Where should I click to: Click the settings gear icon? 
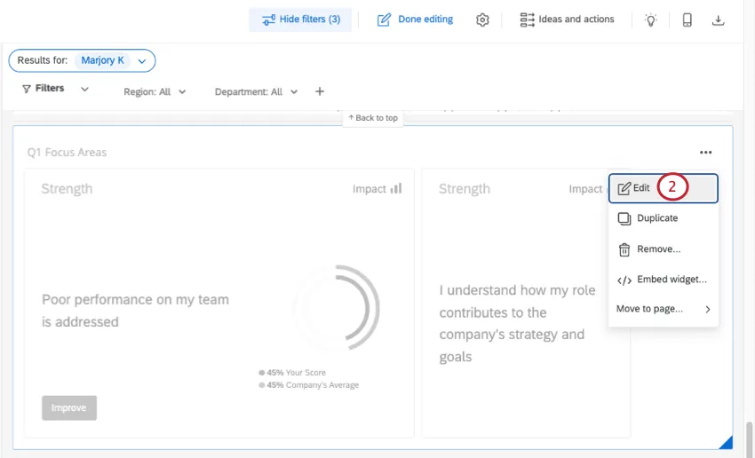point(482,20)
